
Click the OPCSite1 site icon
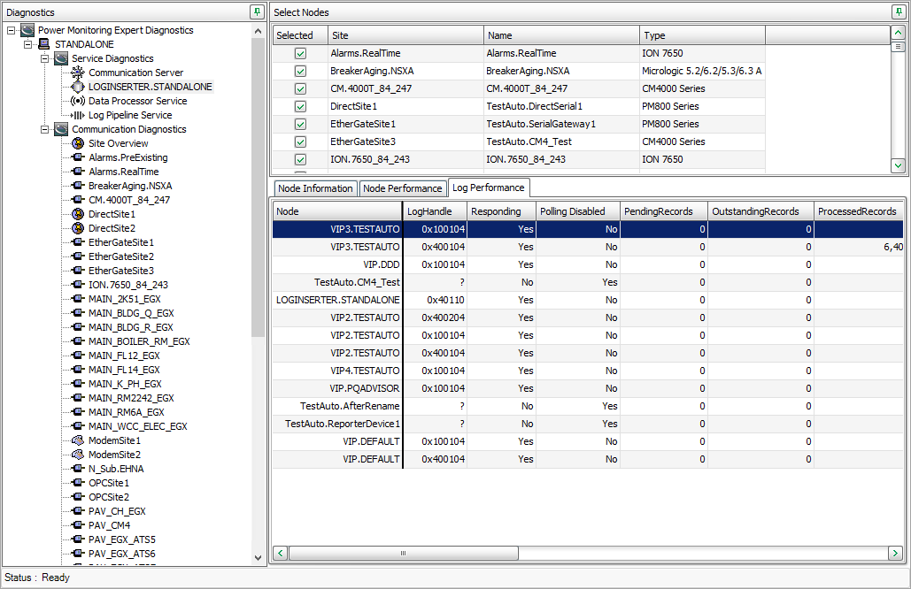point(78,483)
